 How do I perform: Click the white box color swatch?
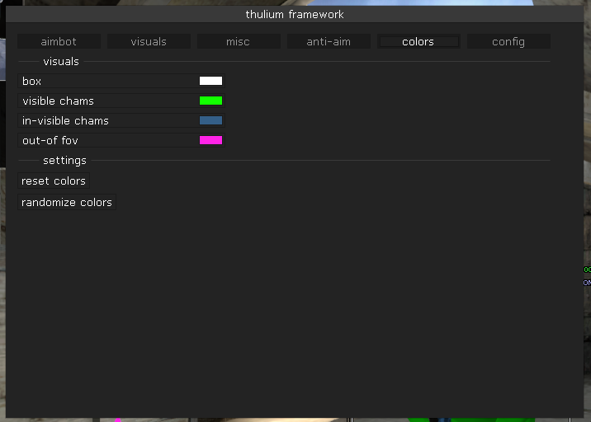210,81
